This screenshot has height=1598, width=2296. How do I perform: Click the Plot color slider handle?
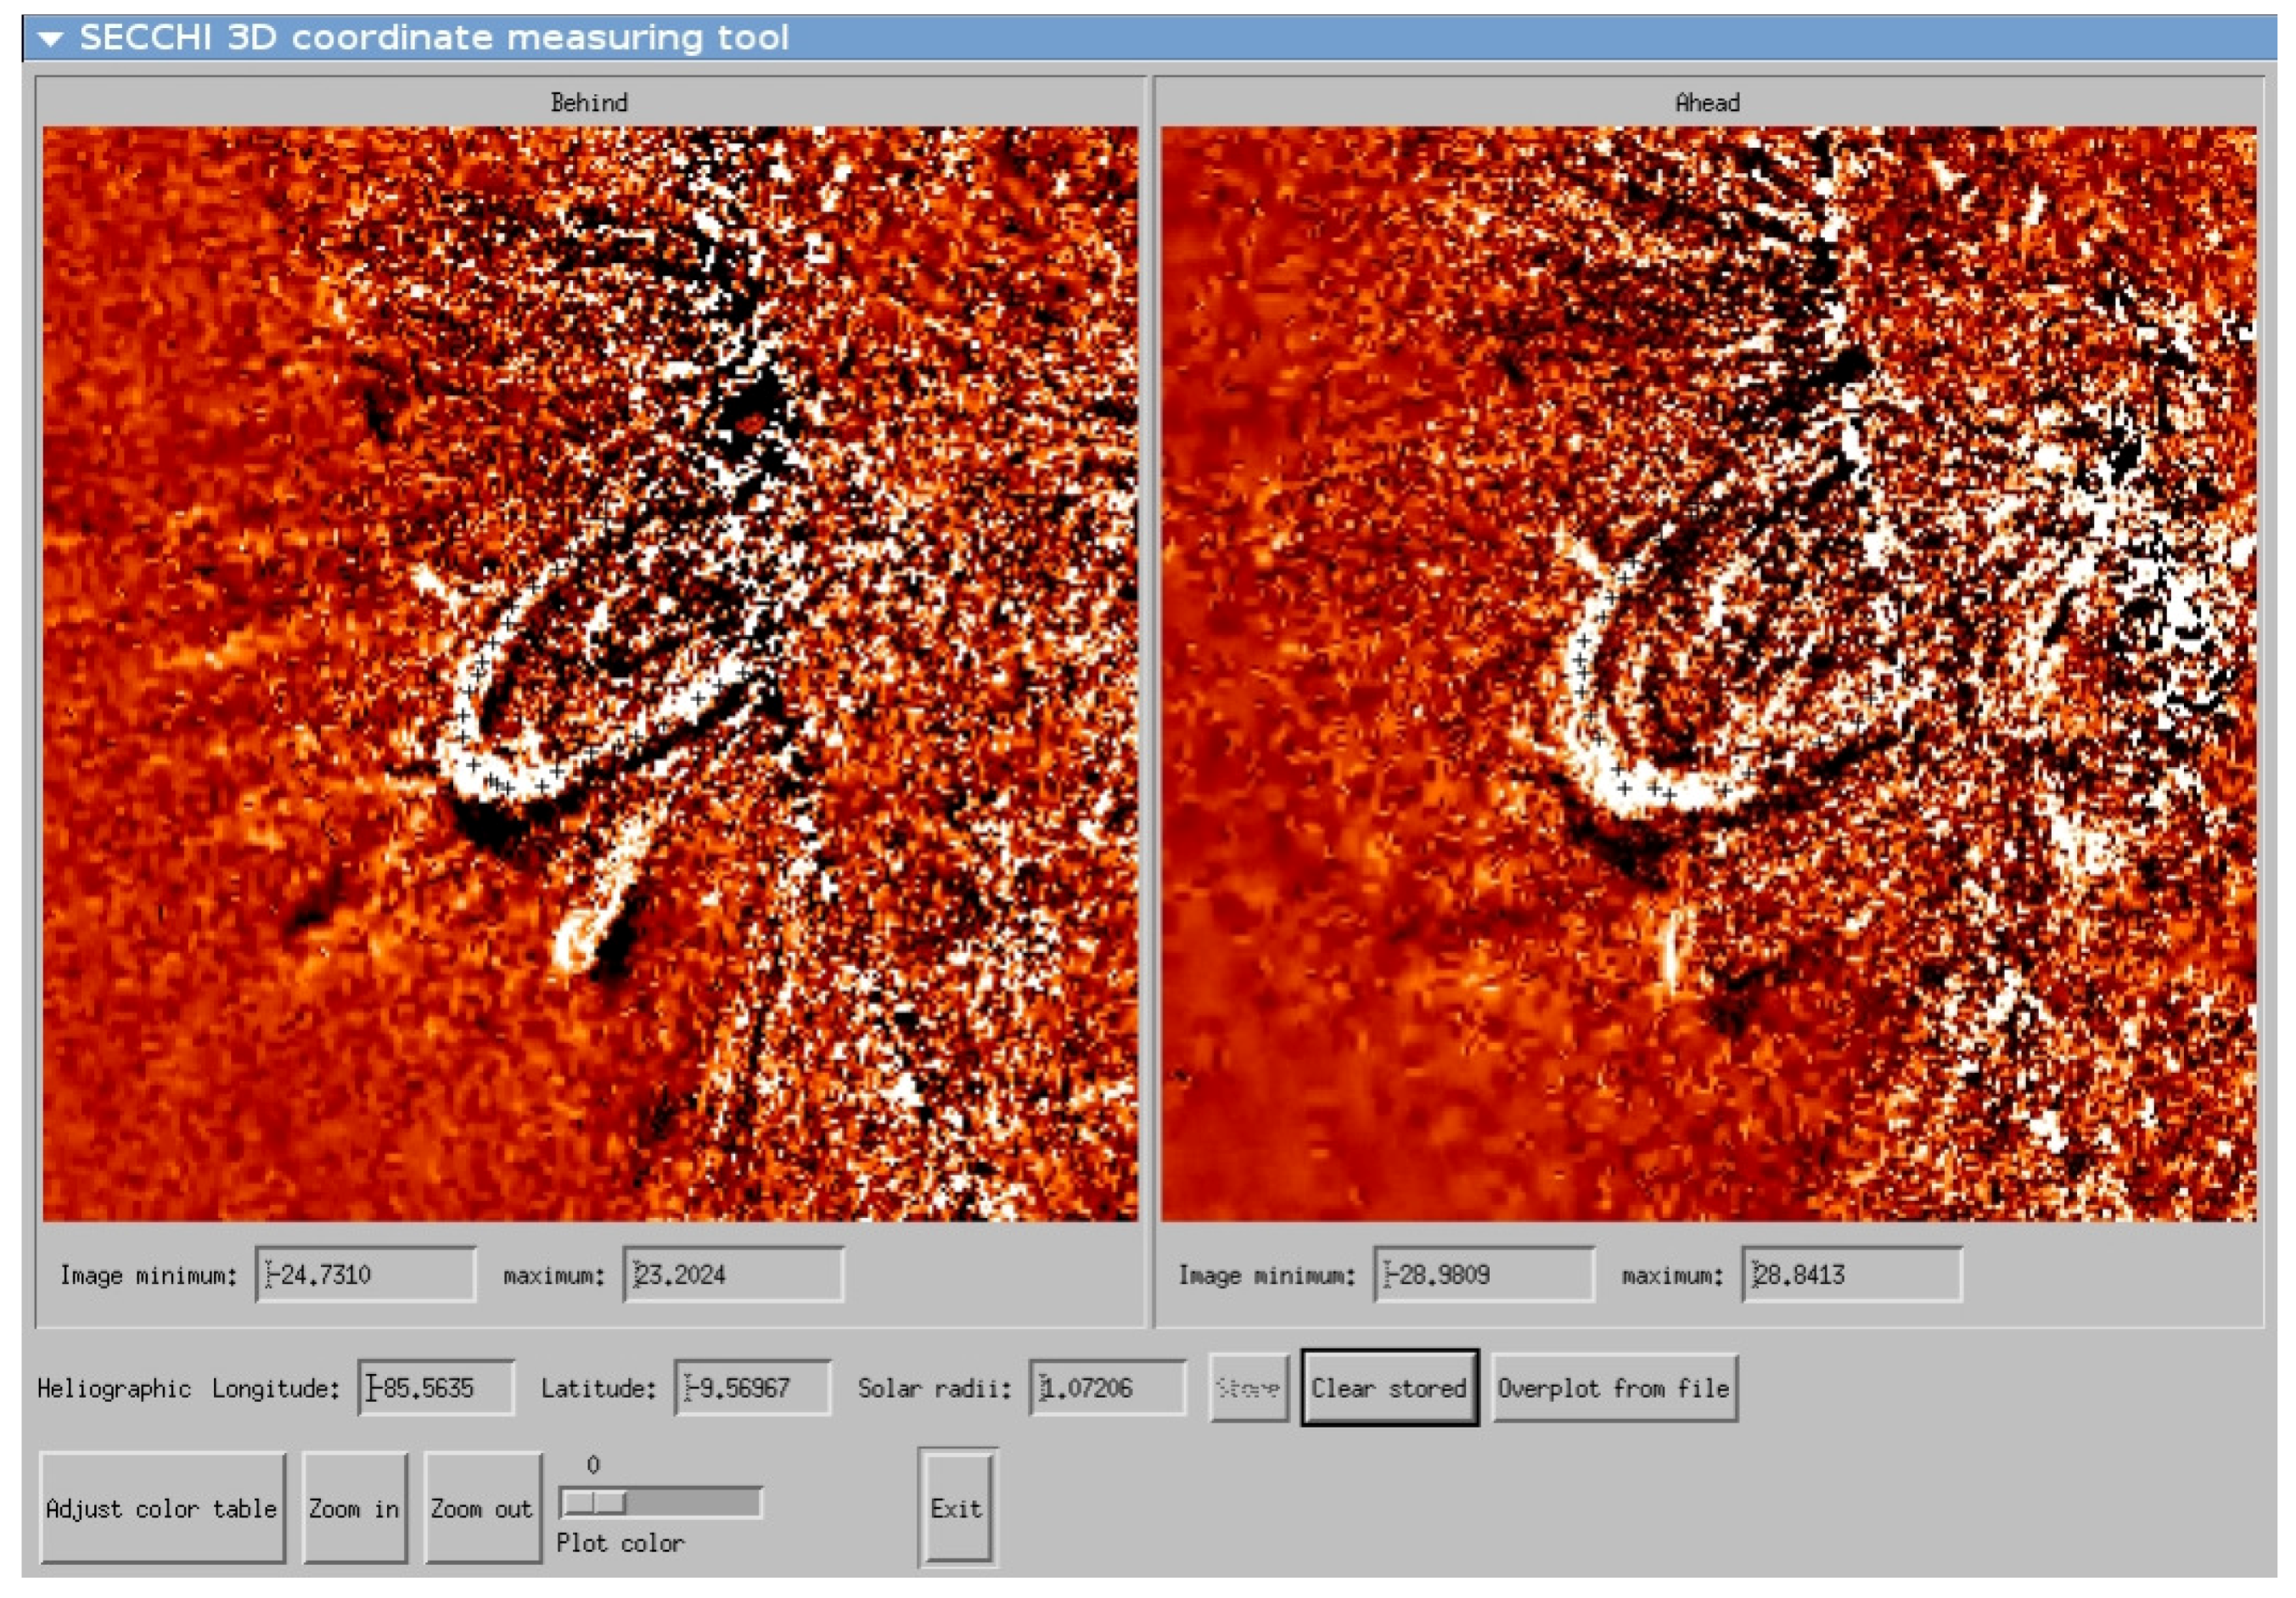594,1502
